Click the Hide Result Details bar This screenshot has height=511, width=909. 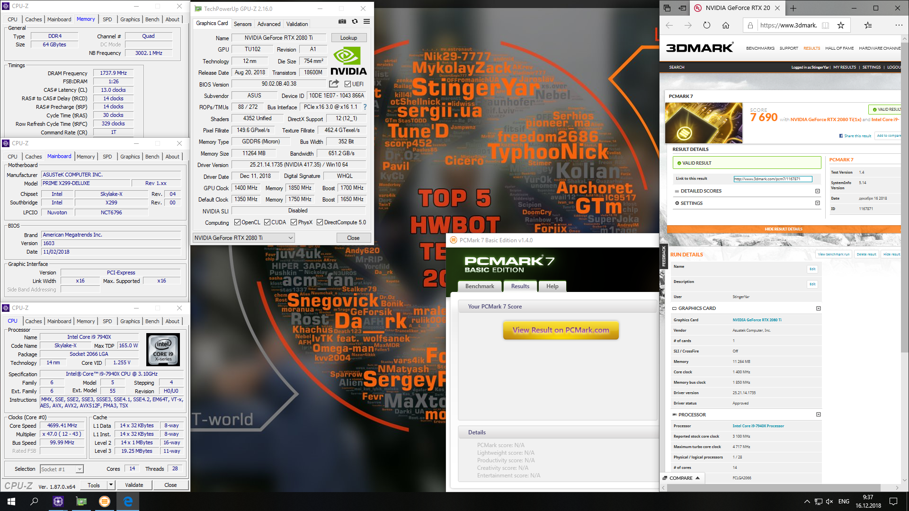coord(784,229)
